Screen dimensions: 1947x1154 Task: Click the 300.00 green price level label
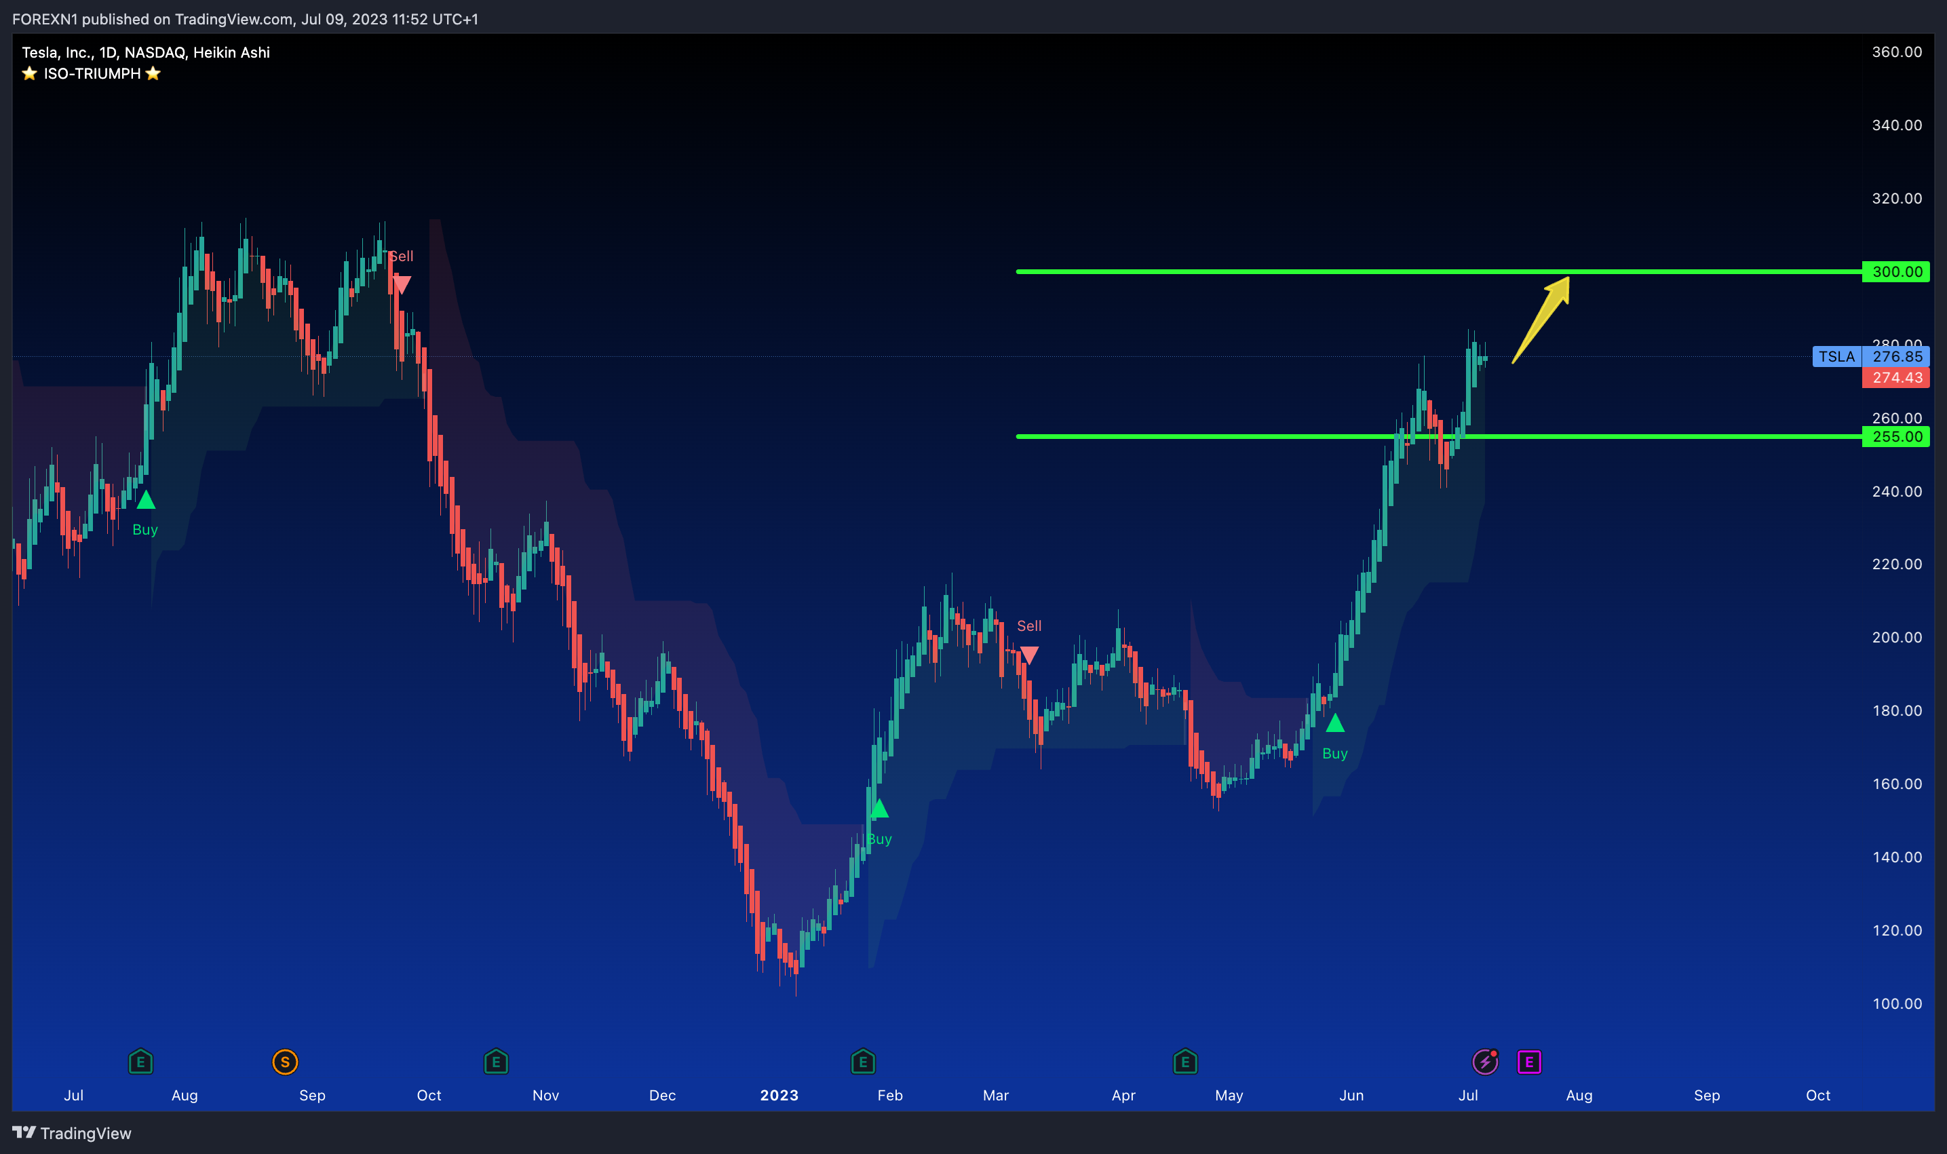click(1895, 271)
